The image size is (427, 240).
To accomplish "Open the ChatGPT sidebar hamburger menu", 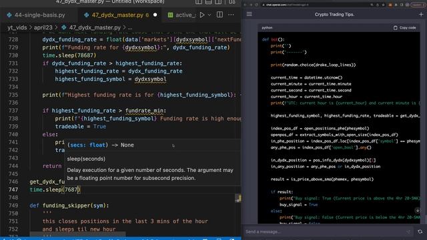I will pyautogui.click(x=249, y=14).
